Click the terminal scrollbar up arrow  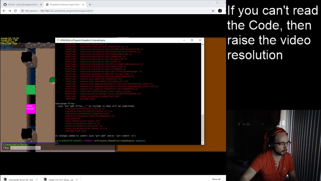(x=203, y=44)
